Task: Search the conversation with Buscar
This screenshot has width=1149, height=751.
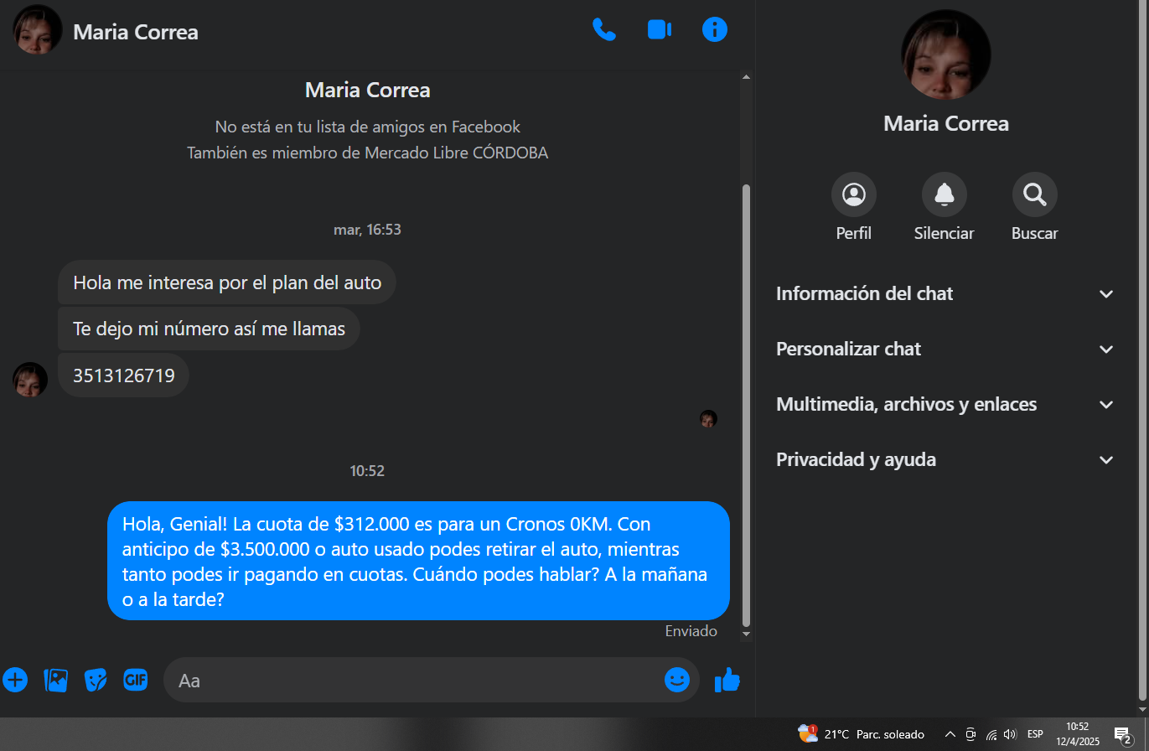Action: (x=1035, y=207)
